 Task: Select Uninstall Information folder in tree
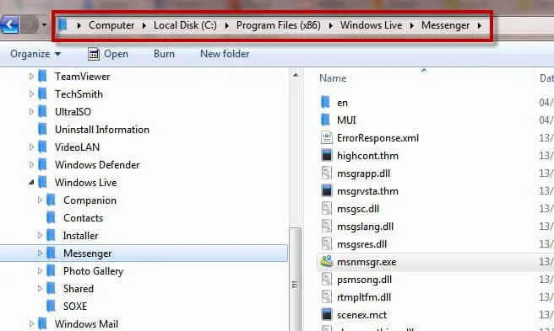[102, 130]
